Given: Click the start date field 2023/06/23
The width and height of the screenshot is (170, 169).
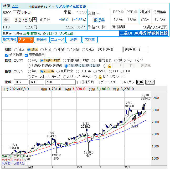Looking at the screenshot, I should pos(110,49).
